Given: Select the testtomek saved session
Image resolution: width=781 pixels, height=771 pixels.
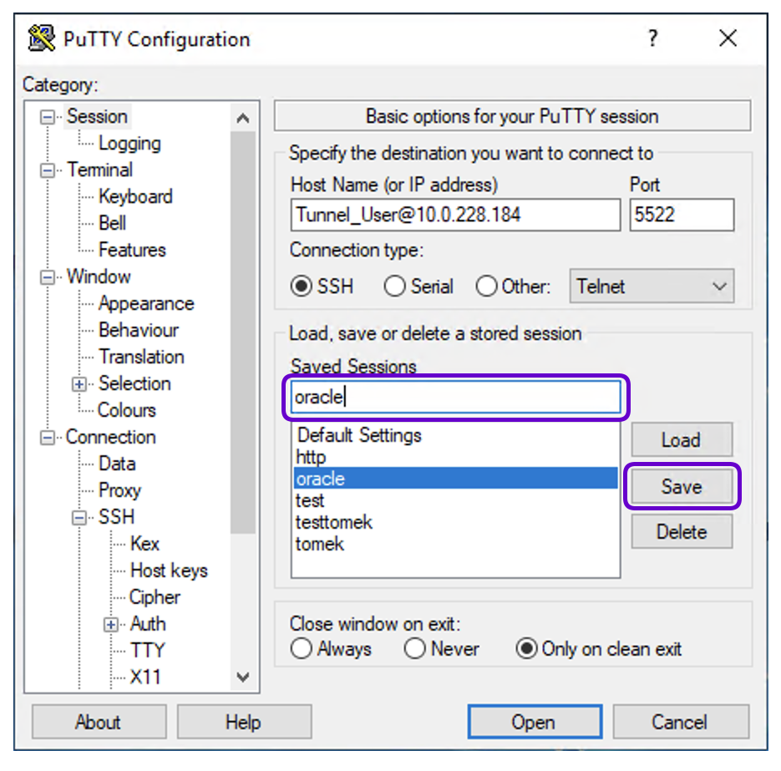Looking at the screenshot, I should point(334,522).
